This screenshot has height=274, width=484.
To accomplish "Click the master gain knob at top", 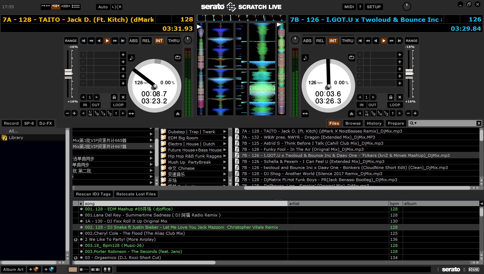I will click(x=407, y=6).
